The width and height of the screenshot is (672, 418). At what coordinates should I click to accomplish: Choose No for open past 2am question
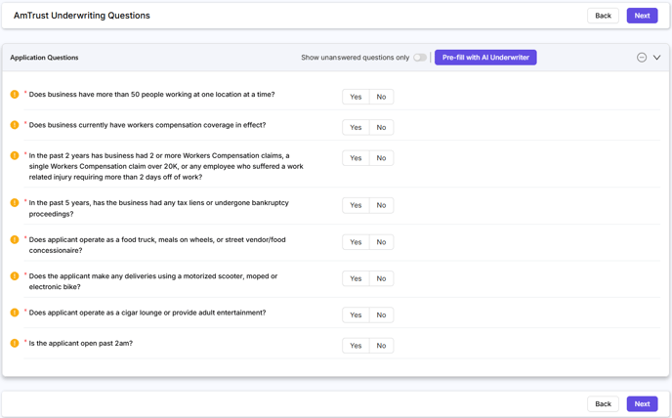[382, 346]
